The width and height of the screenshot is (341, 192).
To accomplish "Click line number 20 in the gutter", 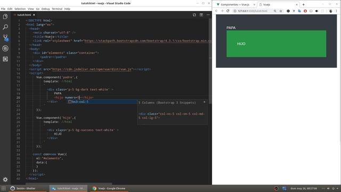I will pyautogui.click(x=18, y=98).
